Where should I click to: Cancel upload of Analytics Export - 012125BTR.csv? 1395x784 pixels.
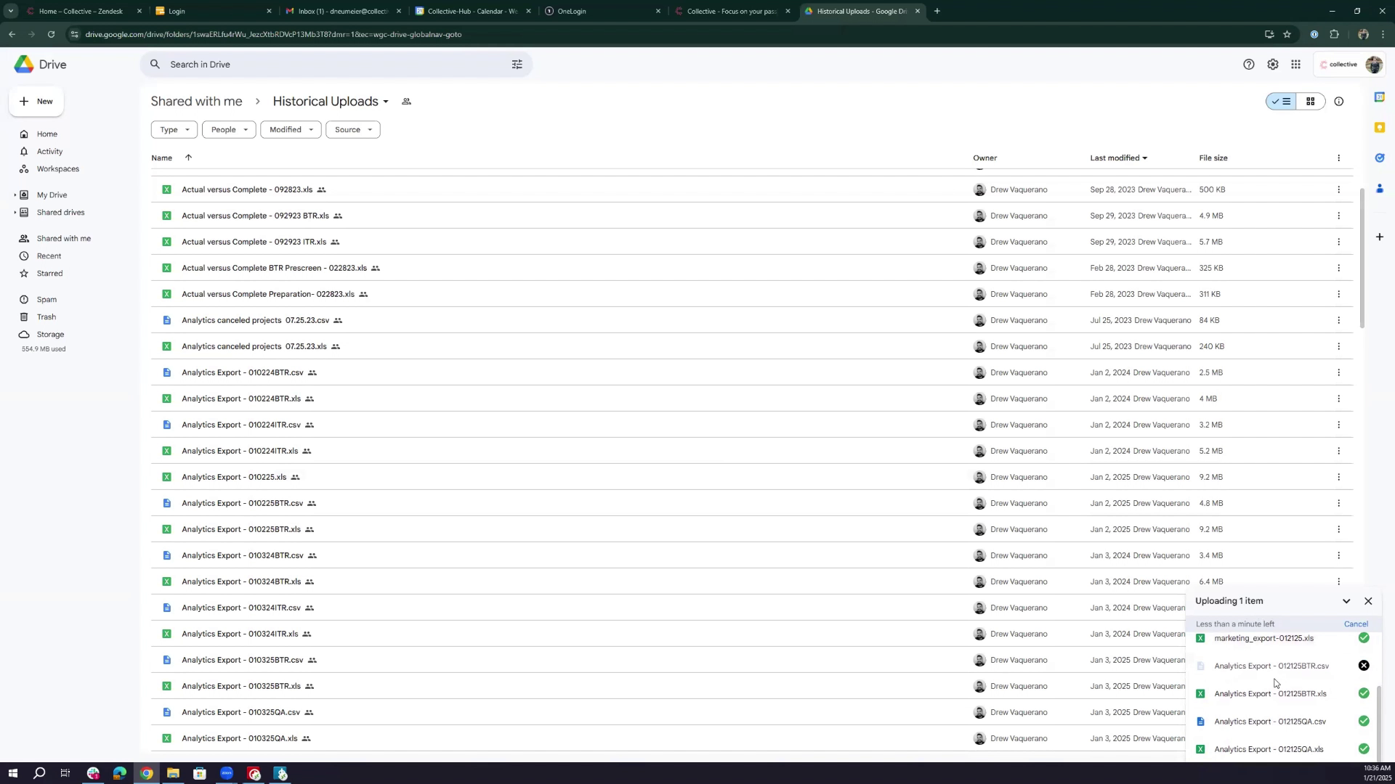click(1364, 666)
